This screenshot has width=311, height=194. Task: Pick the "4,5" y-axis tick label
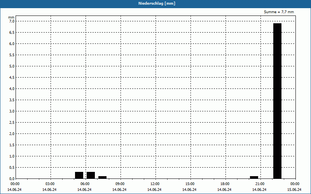12,78
